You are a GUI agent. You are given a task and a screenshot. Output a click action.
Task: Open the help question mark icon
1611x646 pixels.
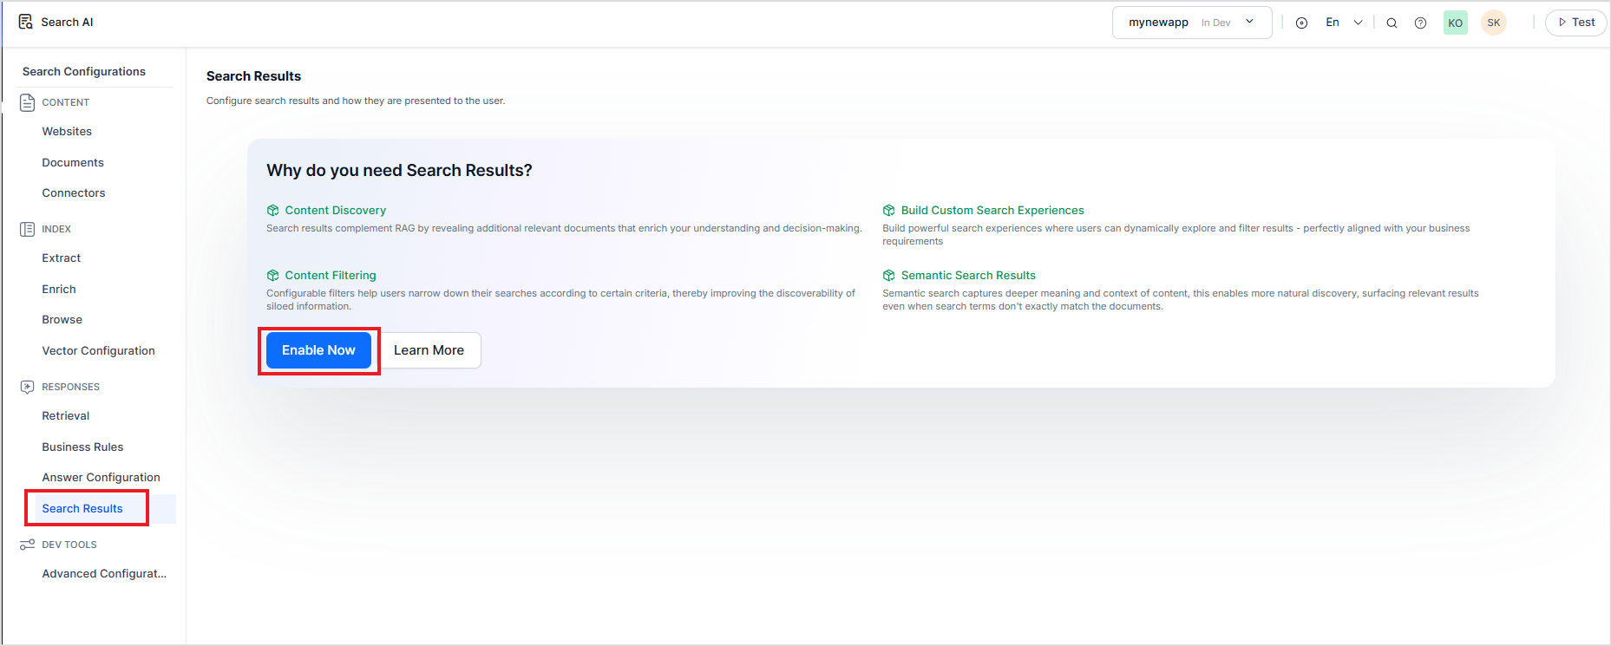click(1420, 23)
